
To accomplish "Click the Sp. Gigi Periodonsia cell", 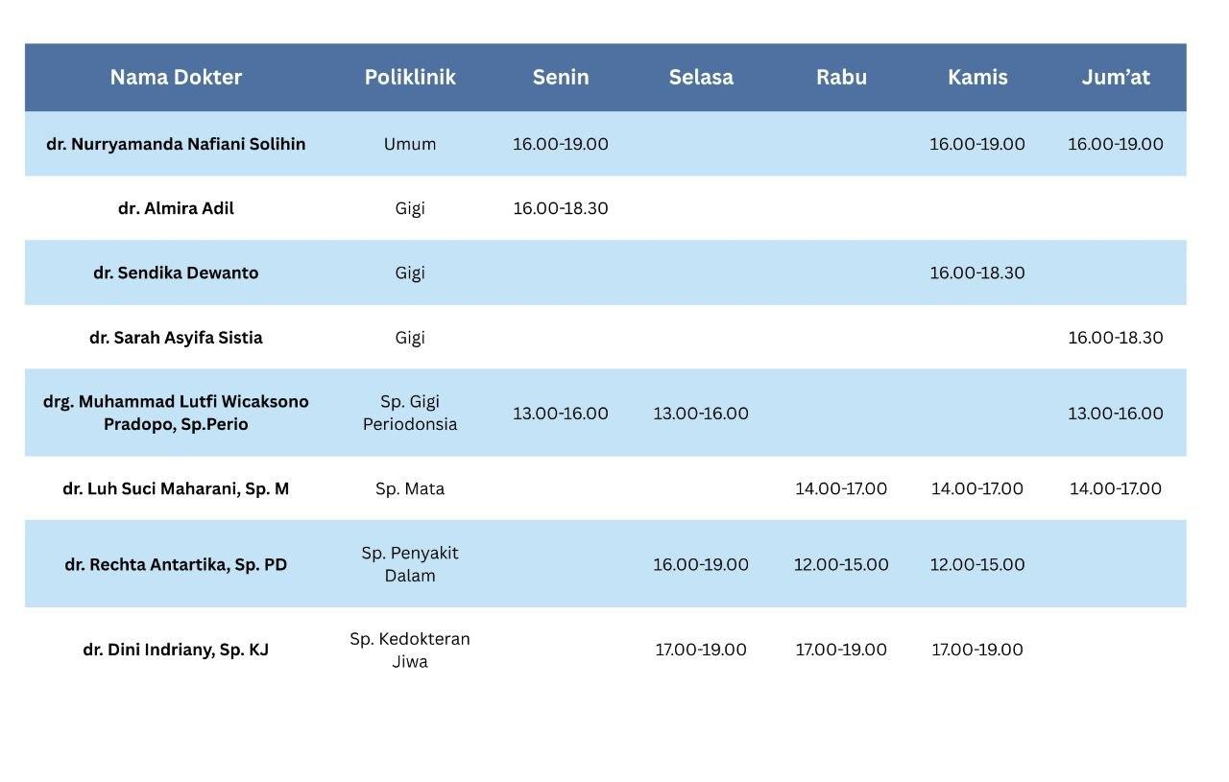I will 410,413.
